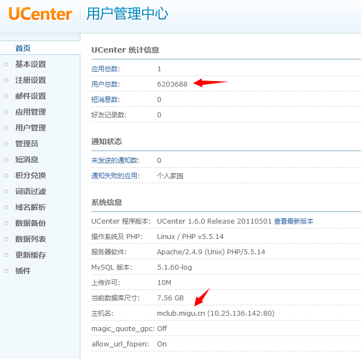Image resolution: width=361 pixels, height=359 pixels.
Task: Open 邮件设置 menu item
Action: 31,96
